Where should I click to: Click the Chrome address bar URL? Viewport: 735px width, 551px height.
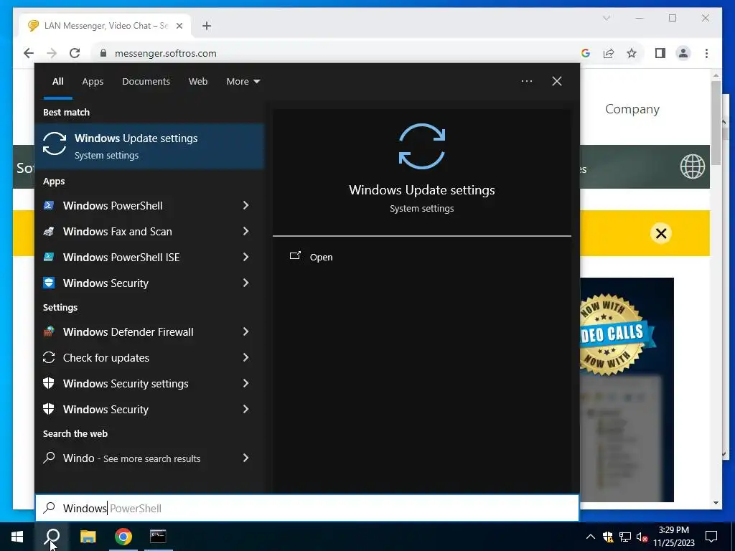pos(166,53)
